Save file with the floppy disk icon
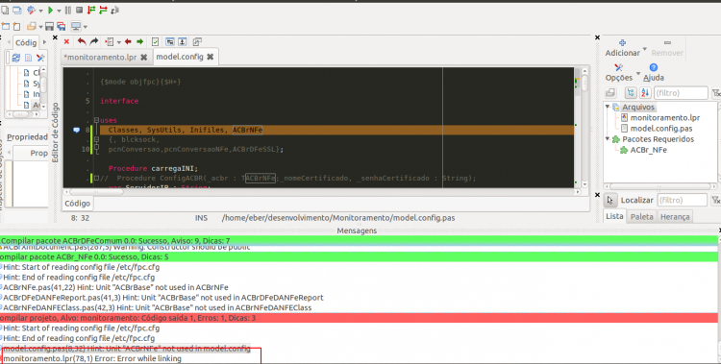 (x=49, y=26)
